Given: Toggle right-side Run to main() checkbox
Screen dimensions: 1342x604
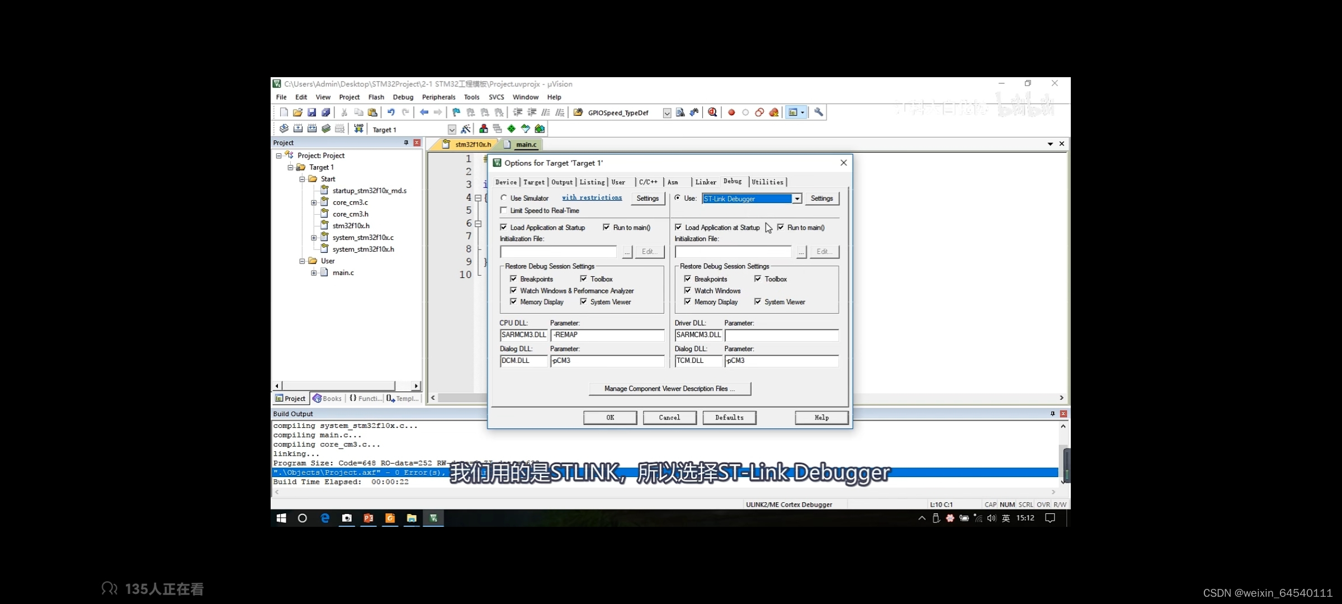Looking at the screenshot, I should pos(781,227).
